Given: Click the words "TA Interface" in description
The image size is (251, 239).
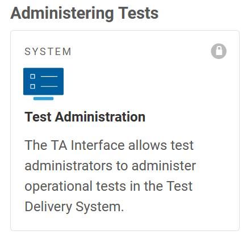Looking at the screenshot, I should (x=88, y=145).
